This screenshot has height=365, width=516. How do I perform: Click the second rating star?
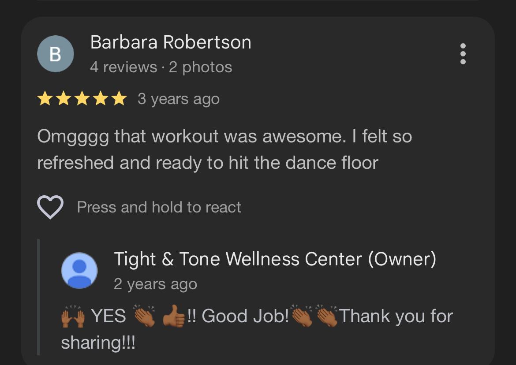click(63, 99)
